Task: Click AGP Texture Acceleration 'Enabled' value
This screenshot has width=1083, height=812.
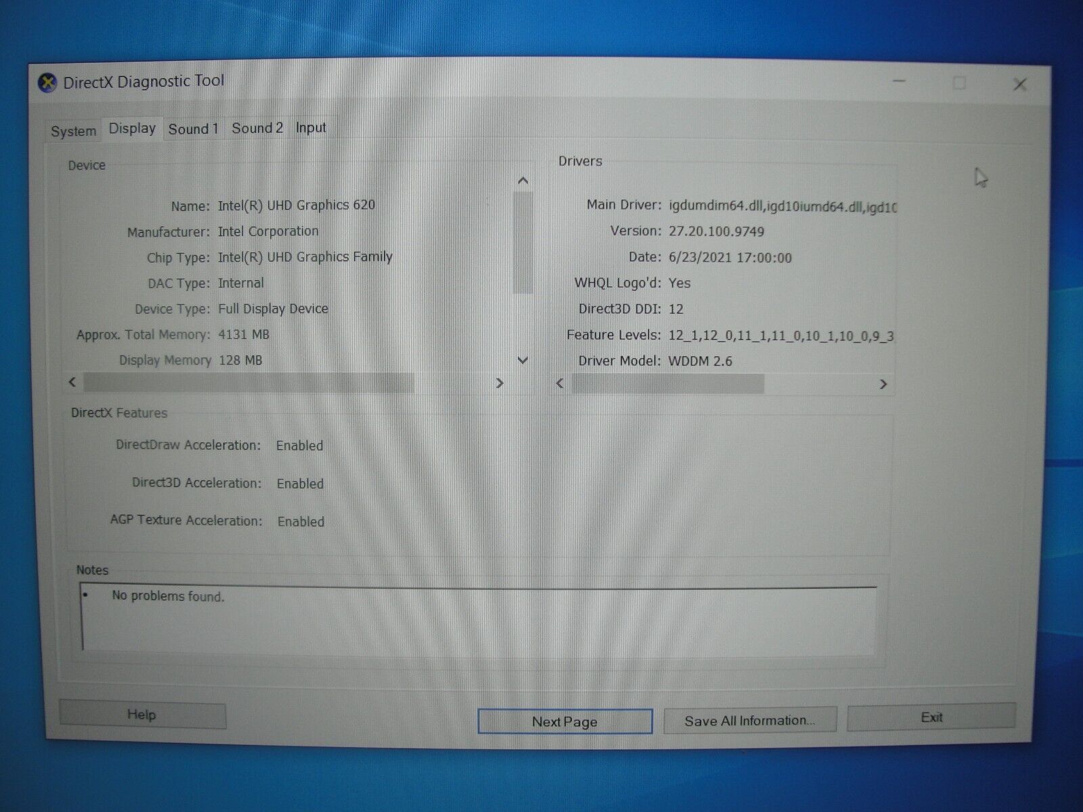Action: (x=301, y=522)
